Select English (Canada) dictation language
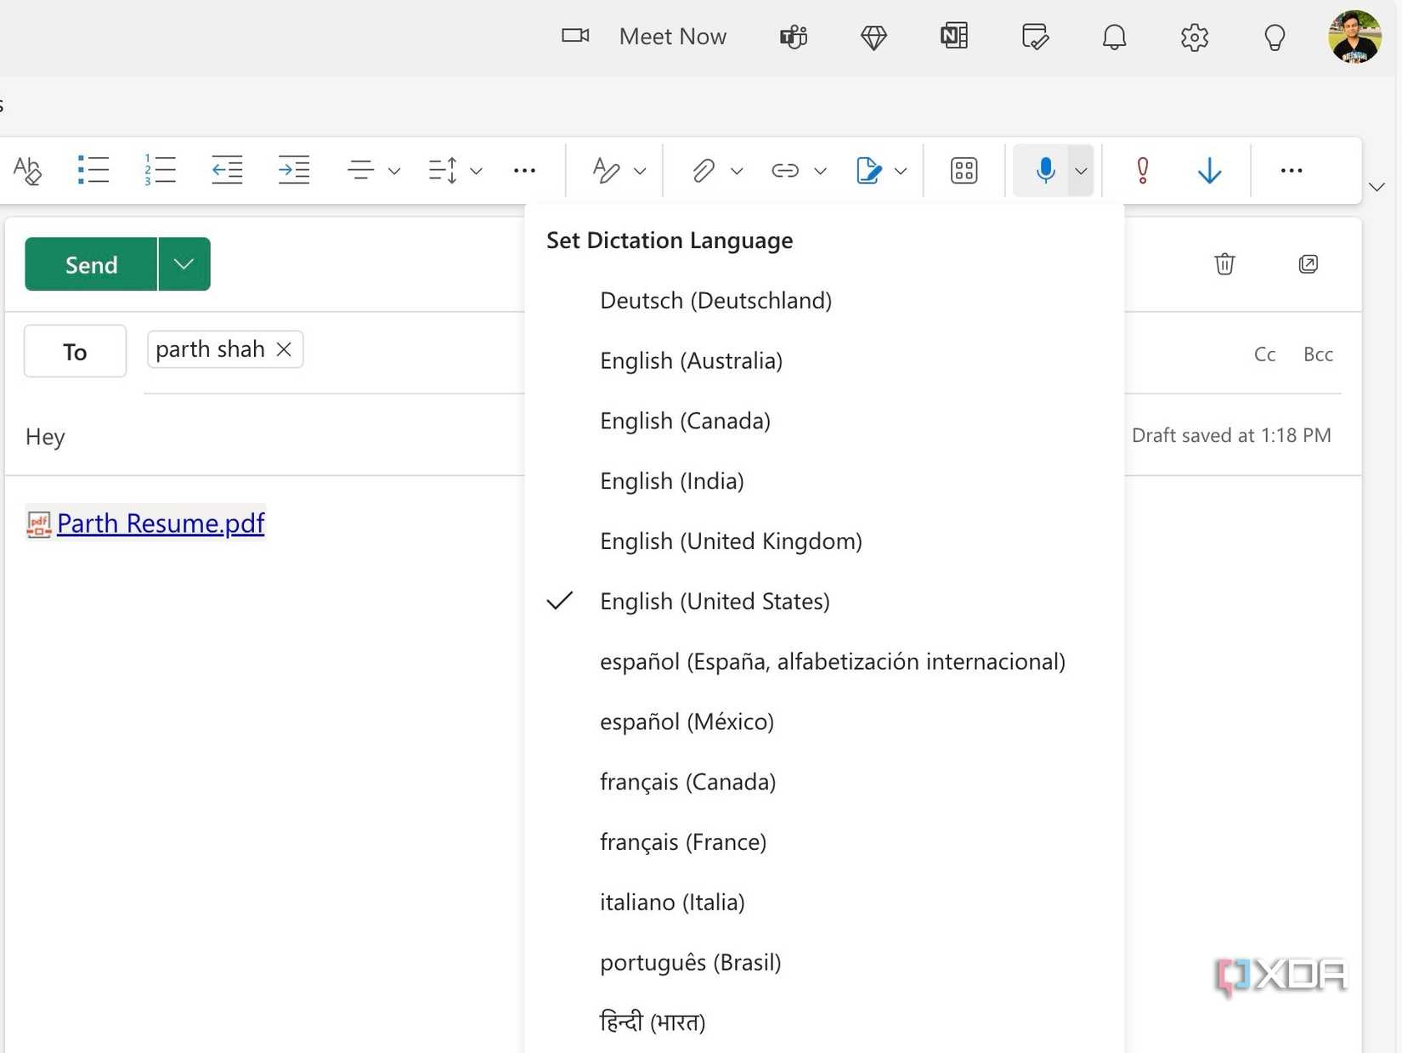Screen dimensions: 1402x1053 pyautogui.click(x=824, y=422)
